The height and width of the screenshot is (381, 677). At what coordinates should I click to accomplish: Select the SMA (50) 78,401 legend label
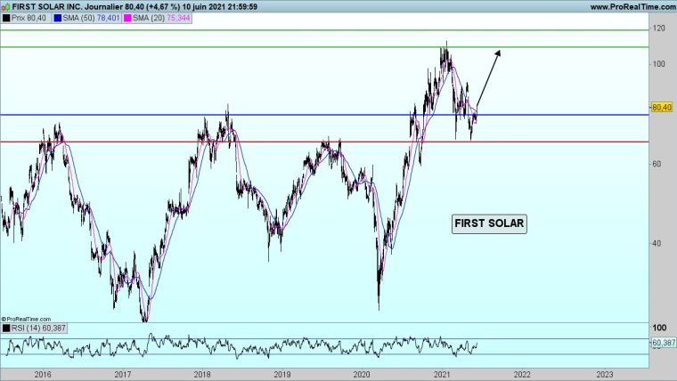(x=91, y=18)
